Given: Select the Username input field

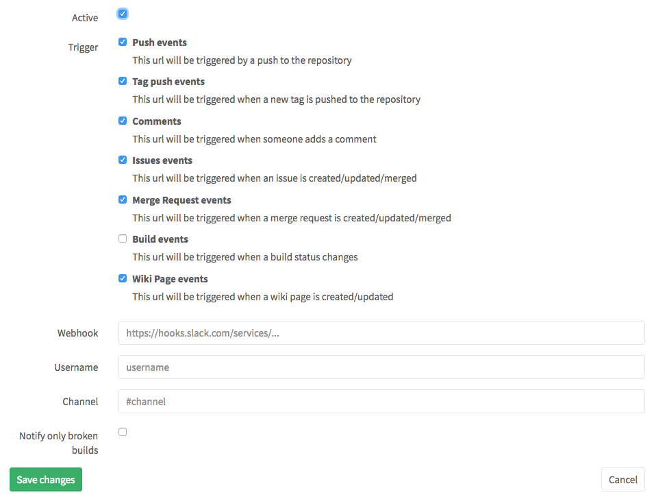Looking at the screenshot, I should 381,367.
